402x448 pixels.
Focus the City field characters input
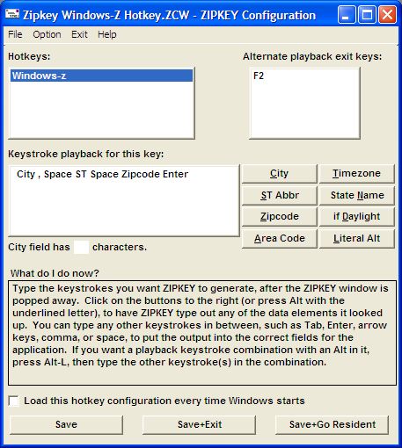tap(81, 247)
